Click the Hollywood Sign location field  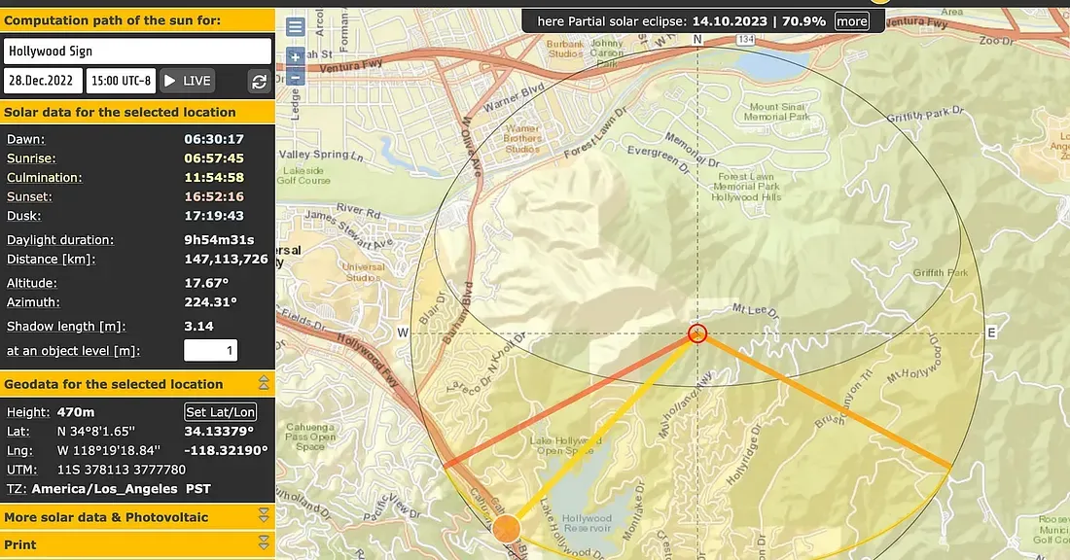pos(137,52)
